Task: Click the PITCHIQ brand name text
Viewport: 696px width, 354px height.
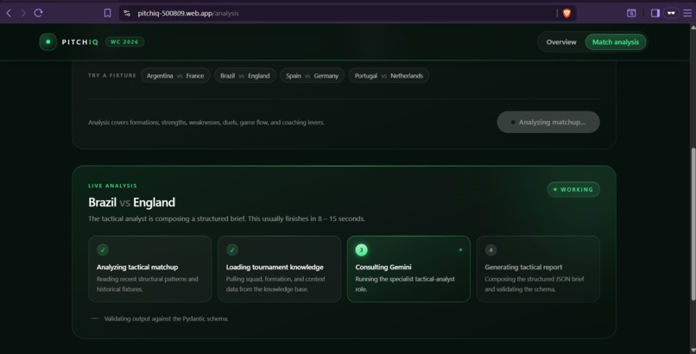Action: [x=80, y=42]
